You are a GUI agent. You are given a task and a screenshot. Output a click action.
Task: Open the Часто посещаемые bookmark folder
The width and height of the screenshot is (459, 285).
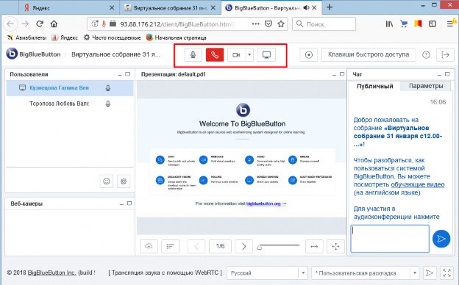point(112,37)
